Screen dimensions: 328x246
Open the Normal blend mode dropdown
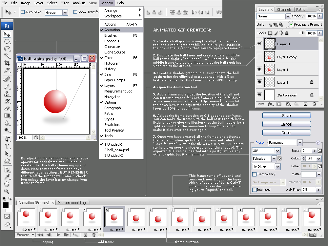[288, 16]
